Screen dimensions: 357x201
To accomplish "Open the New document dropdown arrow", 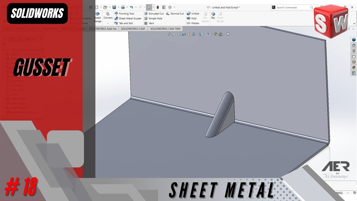I will pyautogui.click(x=101, y=7).
